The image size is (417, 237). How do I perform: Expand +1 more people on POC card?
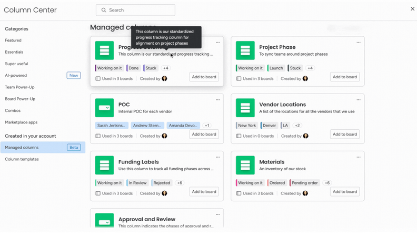(x=207, y=125)
